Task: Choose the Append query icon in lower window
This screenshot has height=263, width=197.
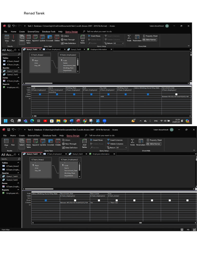Action: (35, 142)
